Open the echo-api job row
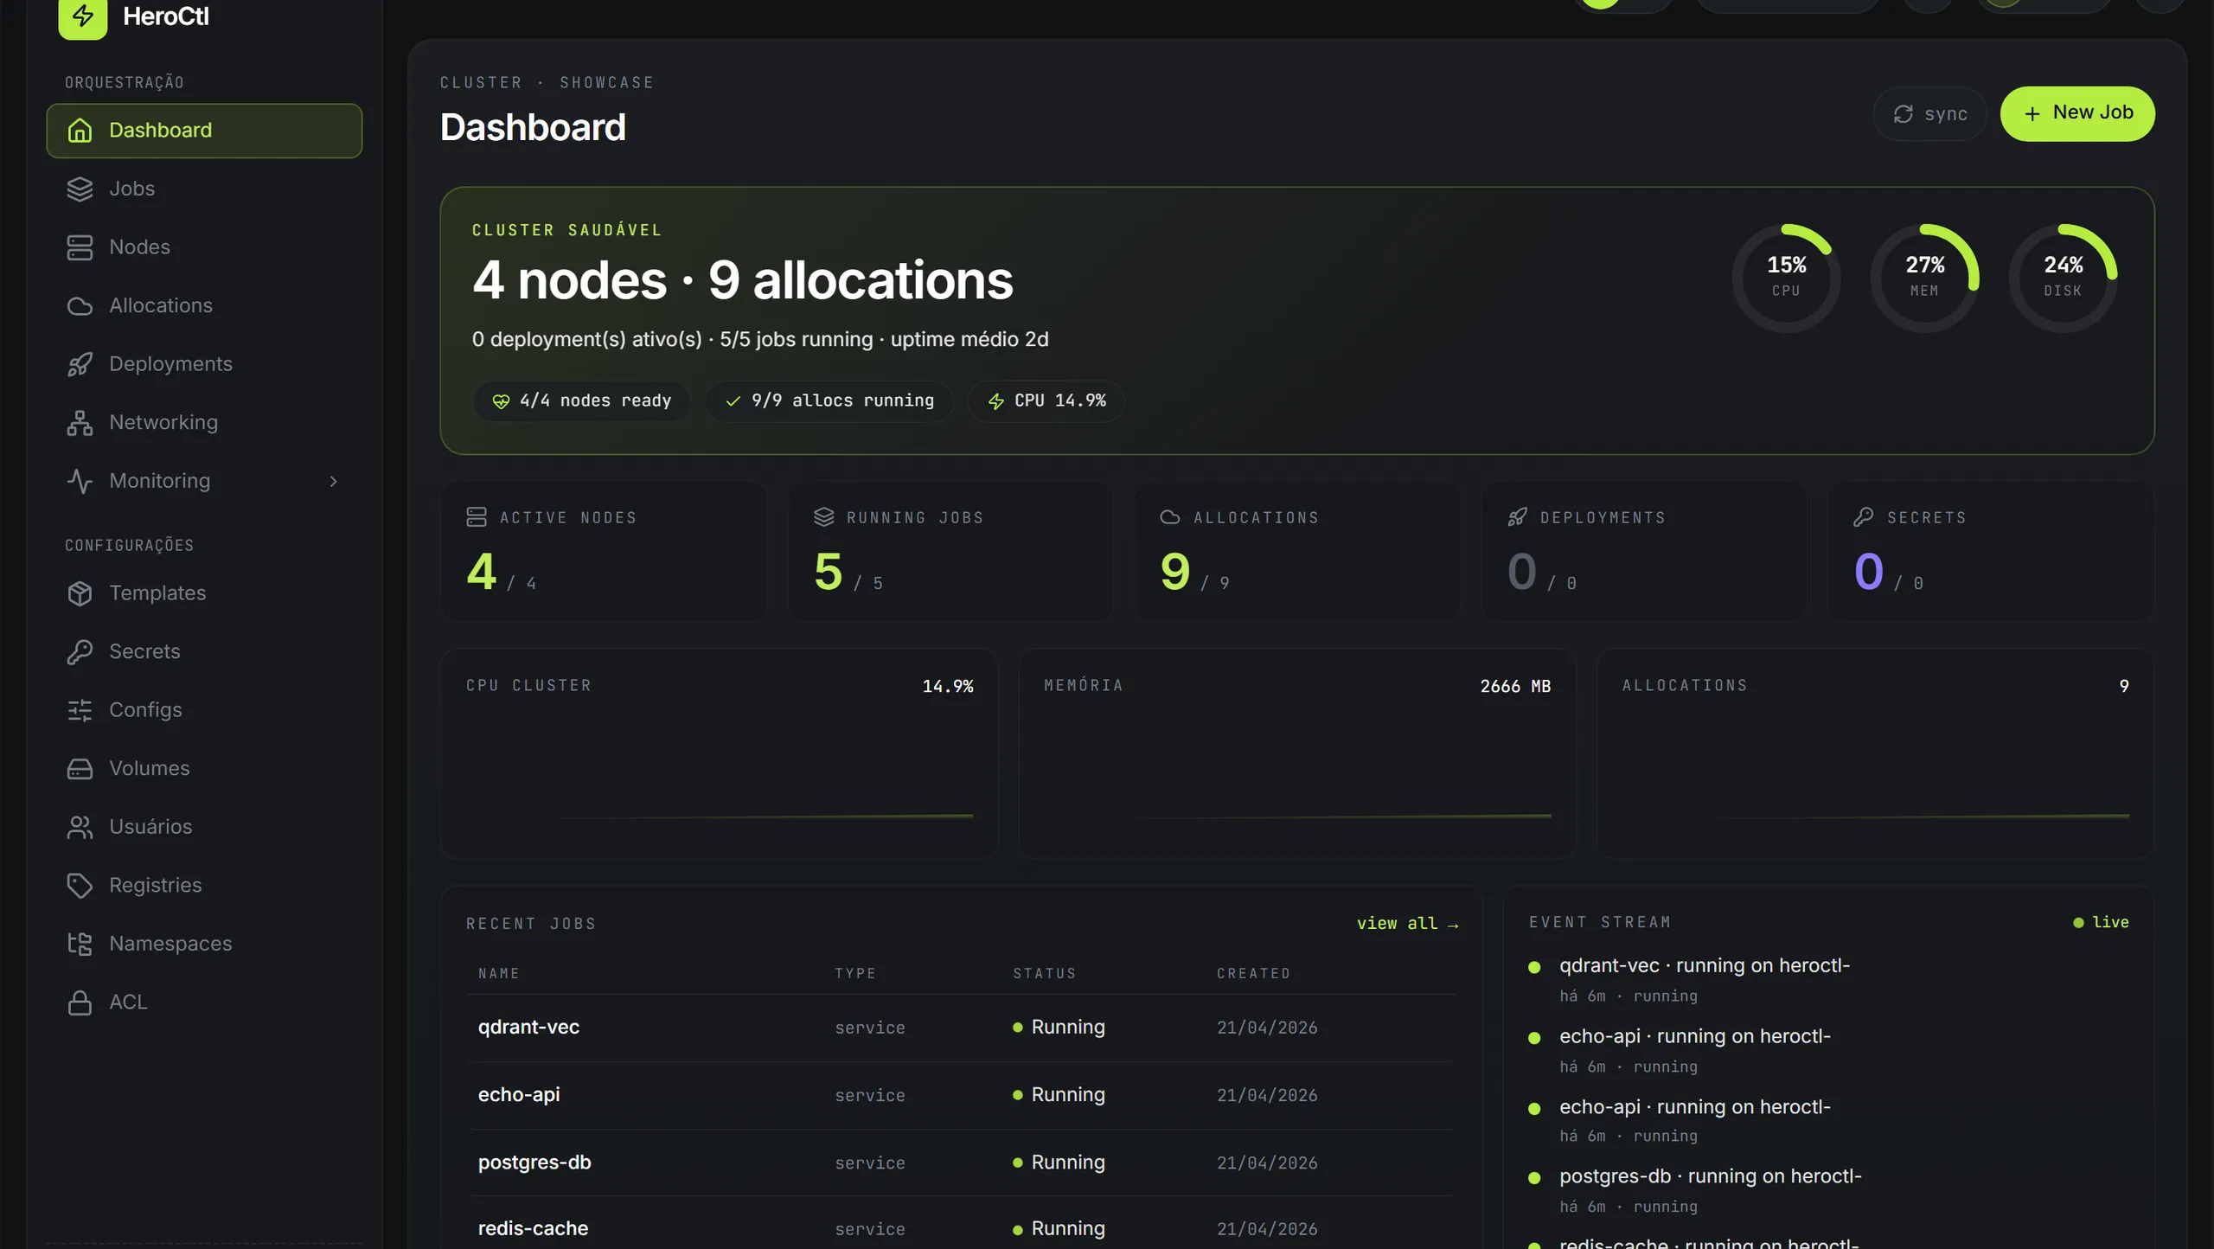2214x1249 pixels. tap(962, 1095)
